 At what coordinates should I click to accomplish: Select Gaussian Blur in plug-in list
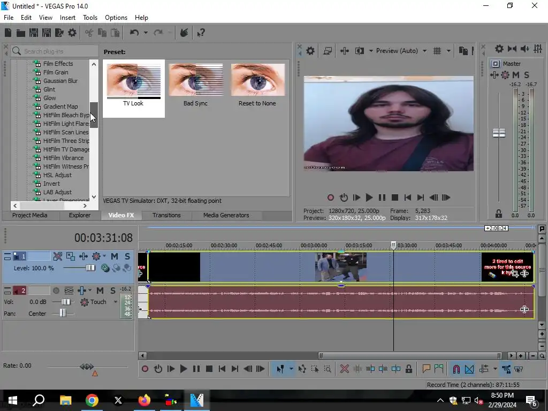(60, 81)
